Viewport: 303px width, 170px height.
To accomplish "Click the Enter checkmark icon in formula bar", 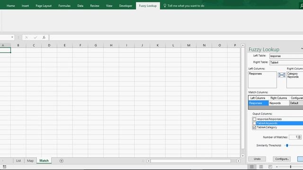I will point(36,37).
